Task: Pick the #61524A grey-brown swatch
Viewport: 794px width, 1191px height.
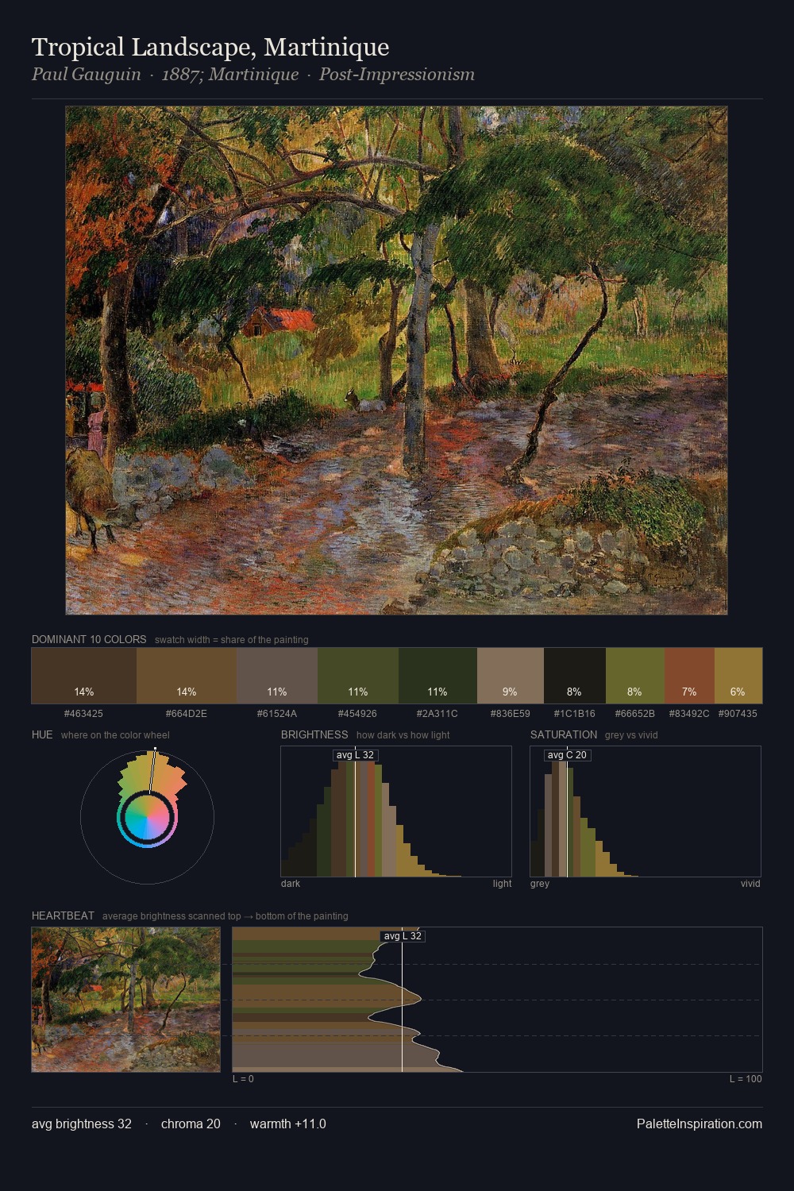Action: tap(277, 676)
